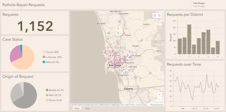Click the In Process 29% legend item
The image size is (226, 112).
coord(52,57)
